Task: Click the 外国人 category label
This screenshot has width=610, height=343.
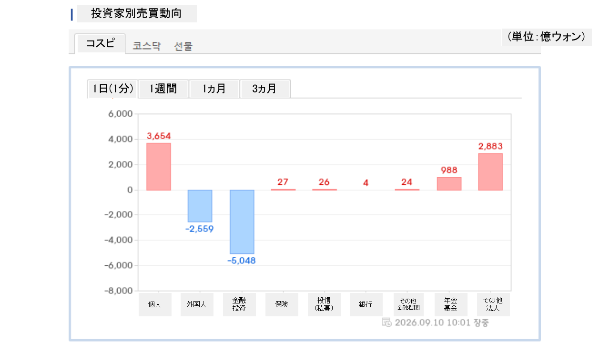Action: tap(197, 304)
